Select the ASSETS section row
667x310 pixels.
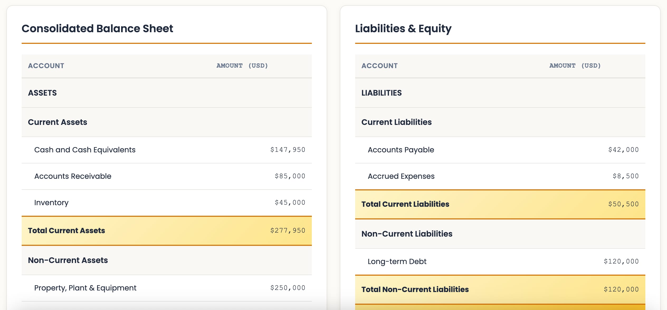point(167,93)
